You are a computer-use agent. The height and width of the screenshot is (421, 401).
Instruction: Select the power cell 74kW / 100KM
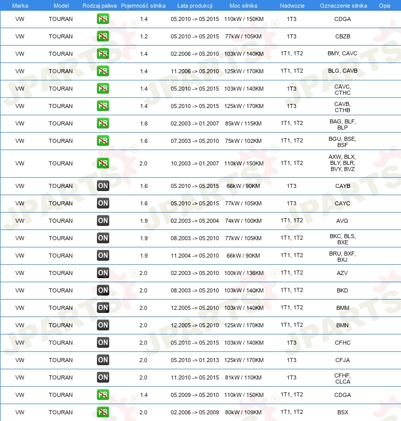[x=244, y=221]
